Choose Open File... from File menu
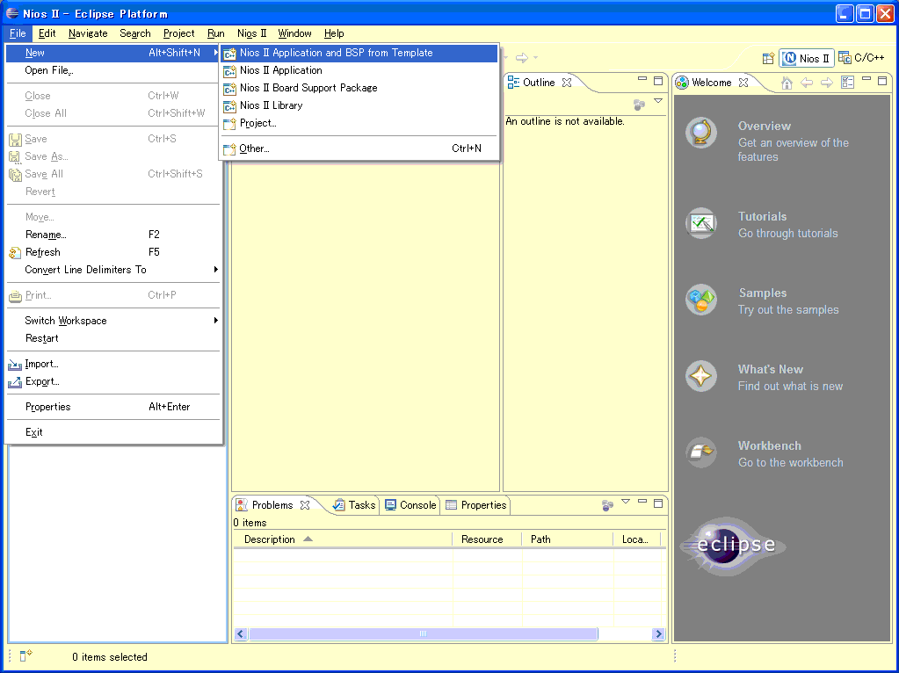This screenshot has height=673, width=899. click(113, 70)
